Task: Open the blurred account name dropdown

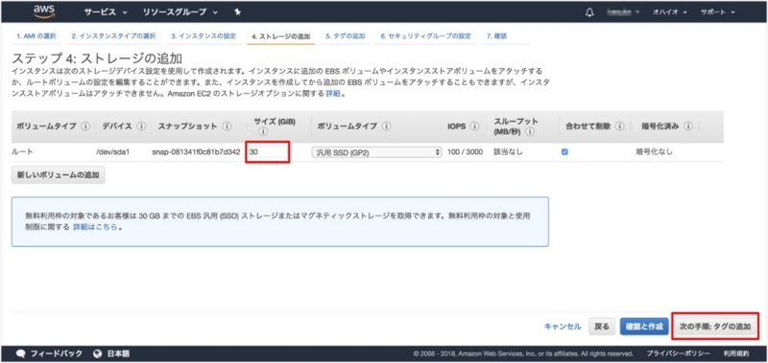Action: pyautogui.click(x=623, y=12)
